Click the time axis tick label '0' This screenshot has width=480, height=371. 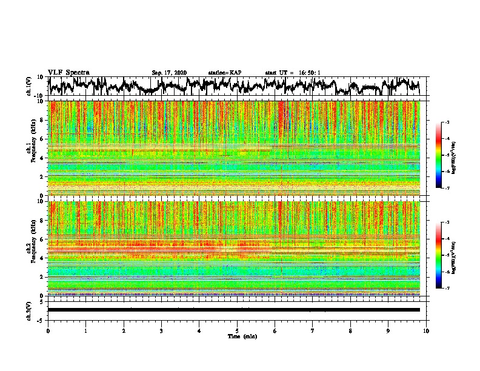(48, 331)
